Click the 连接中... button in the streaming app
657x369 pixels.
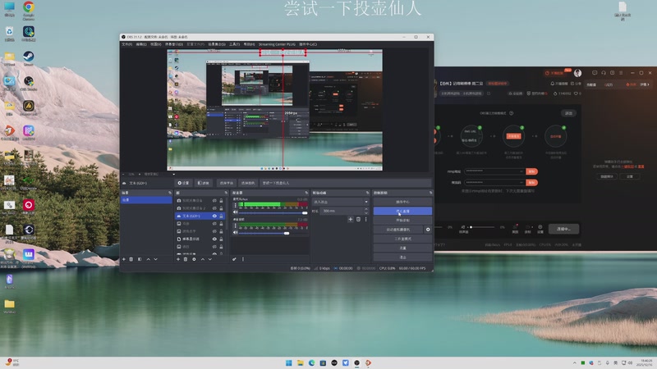(563, 229)
